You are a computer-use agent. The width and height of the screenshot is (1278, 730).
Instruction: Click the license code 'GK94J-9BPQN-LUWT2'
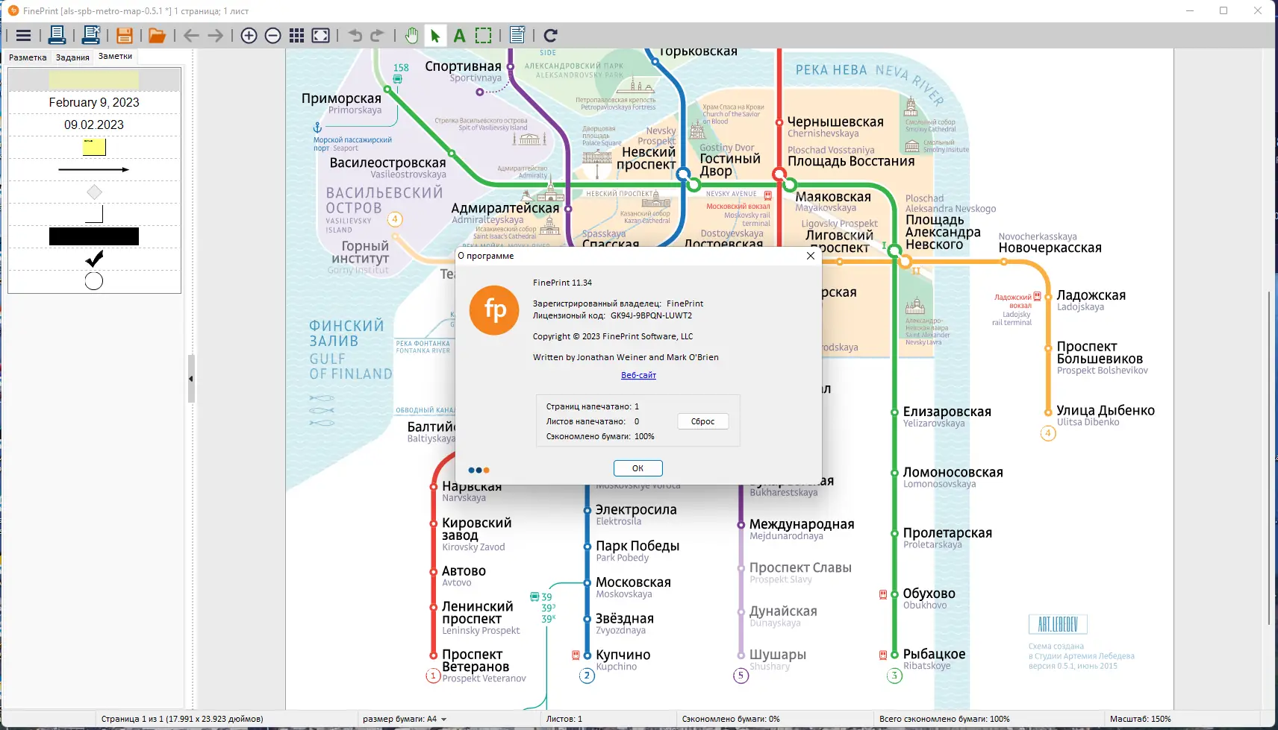point(651,315)
